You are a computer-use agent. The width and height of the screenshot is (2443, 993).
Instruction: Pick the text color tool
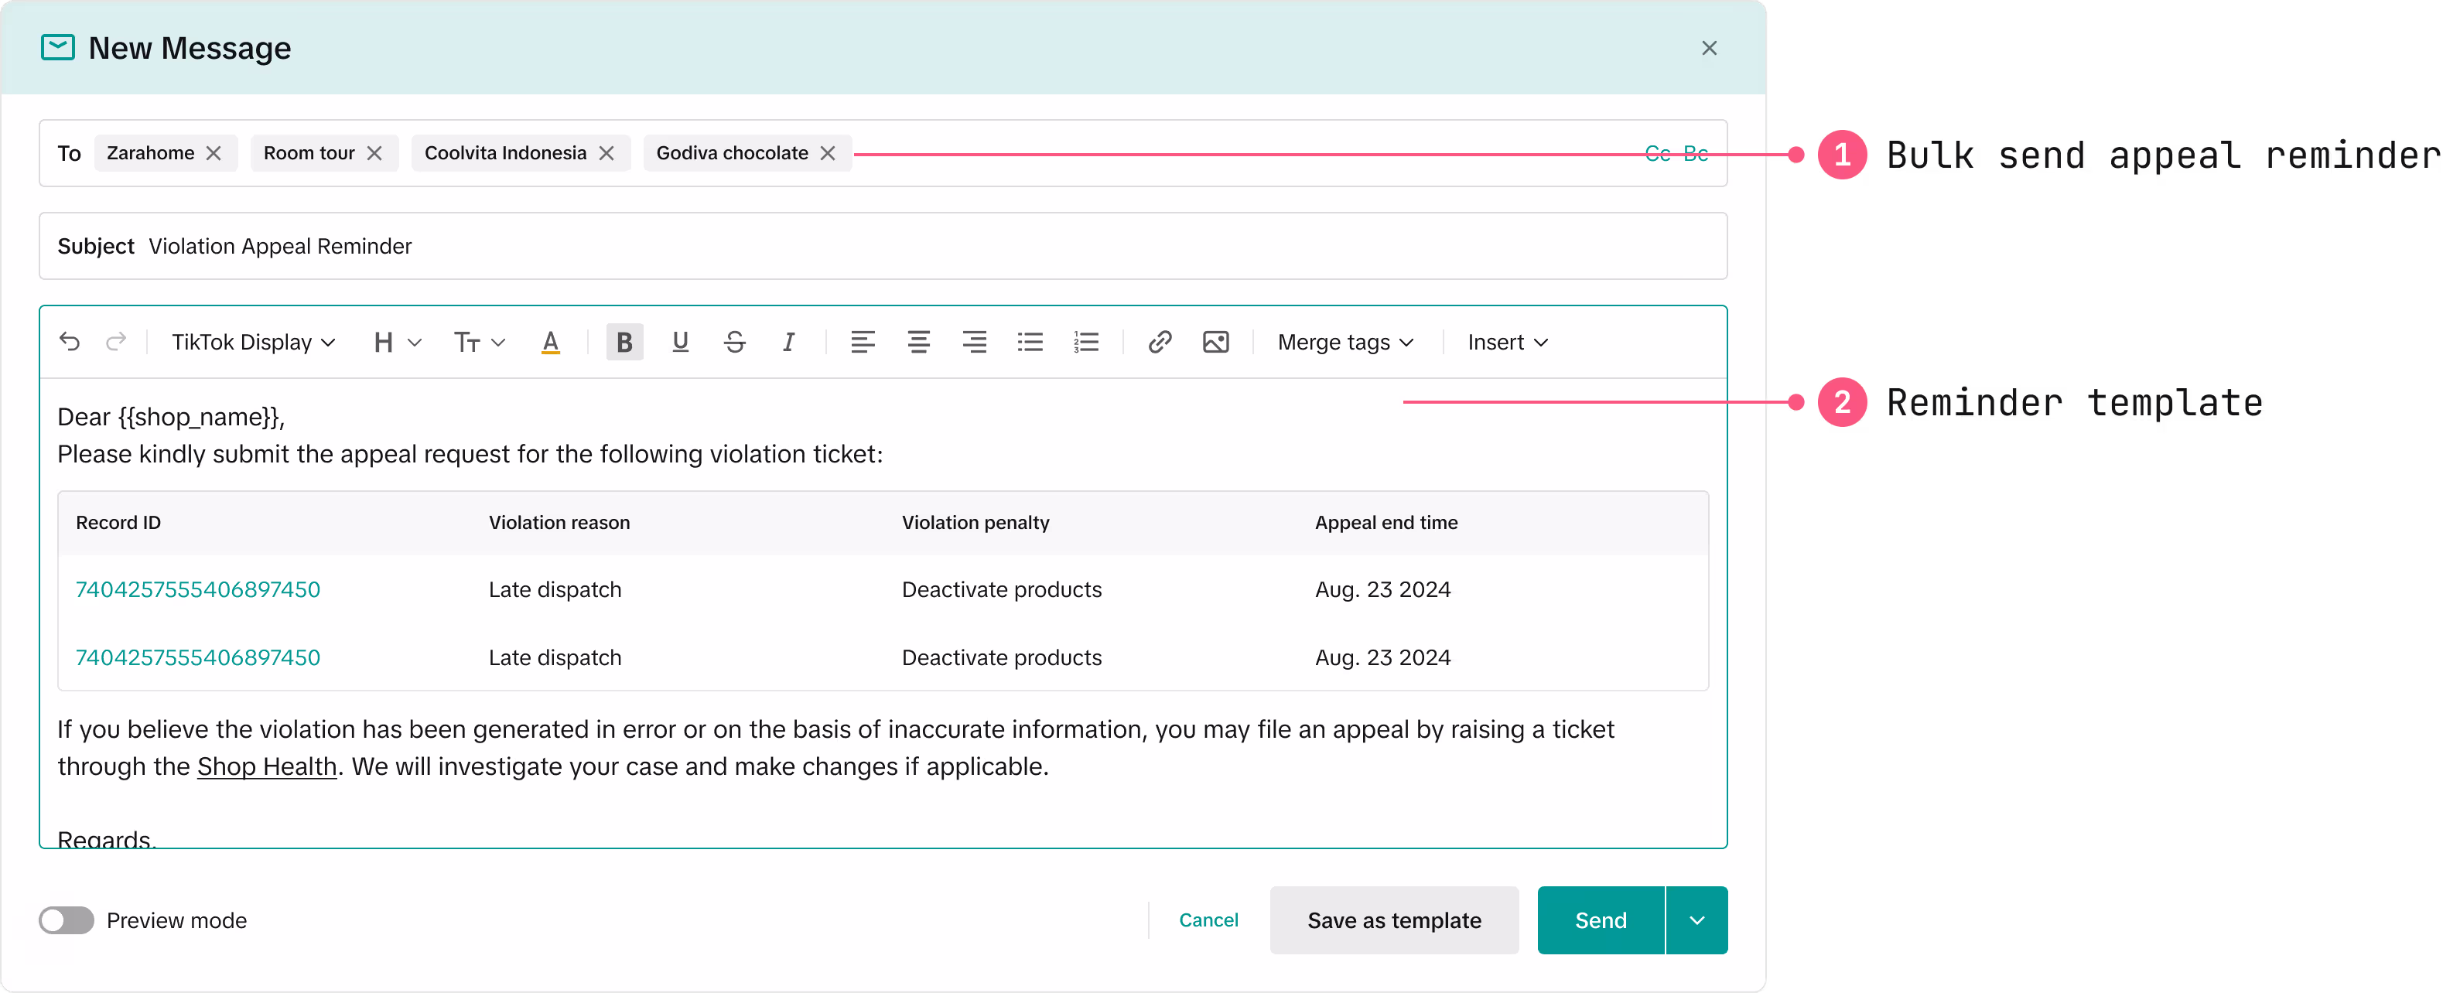tap(550, 341)
